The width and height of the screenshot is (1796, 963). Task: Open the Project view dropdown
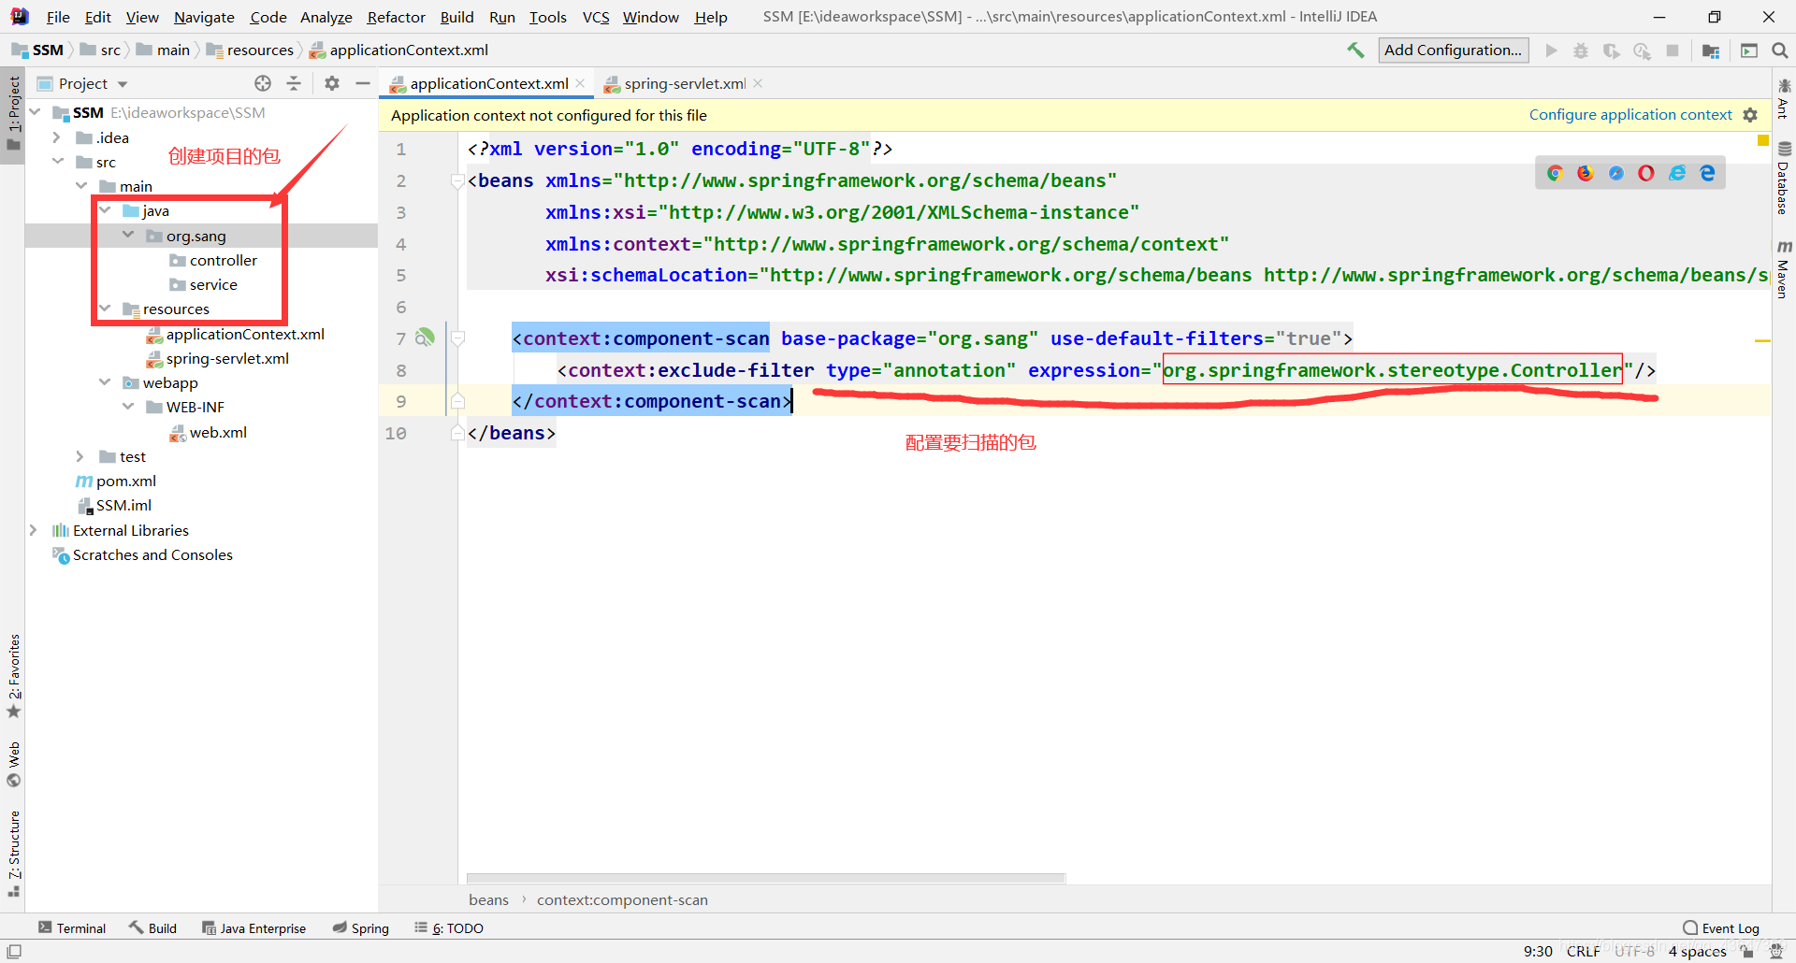(123, 84)
